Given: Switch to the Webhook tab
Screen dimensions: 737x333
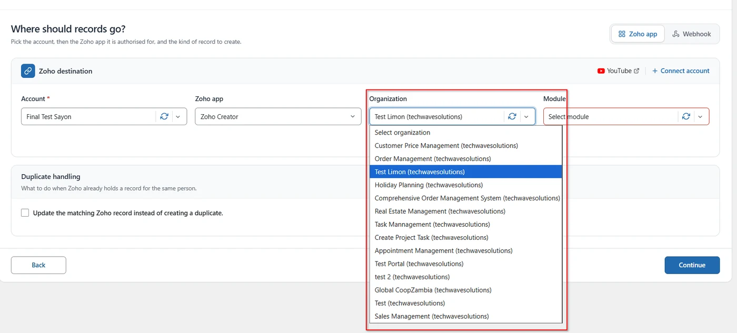Looking at the screenshot, I should point(691,34).
